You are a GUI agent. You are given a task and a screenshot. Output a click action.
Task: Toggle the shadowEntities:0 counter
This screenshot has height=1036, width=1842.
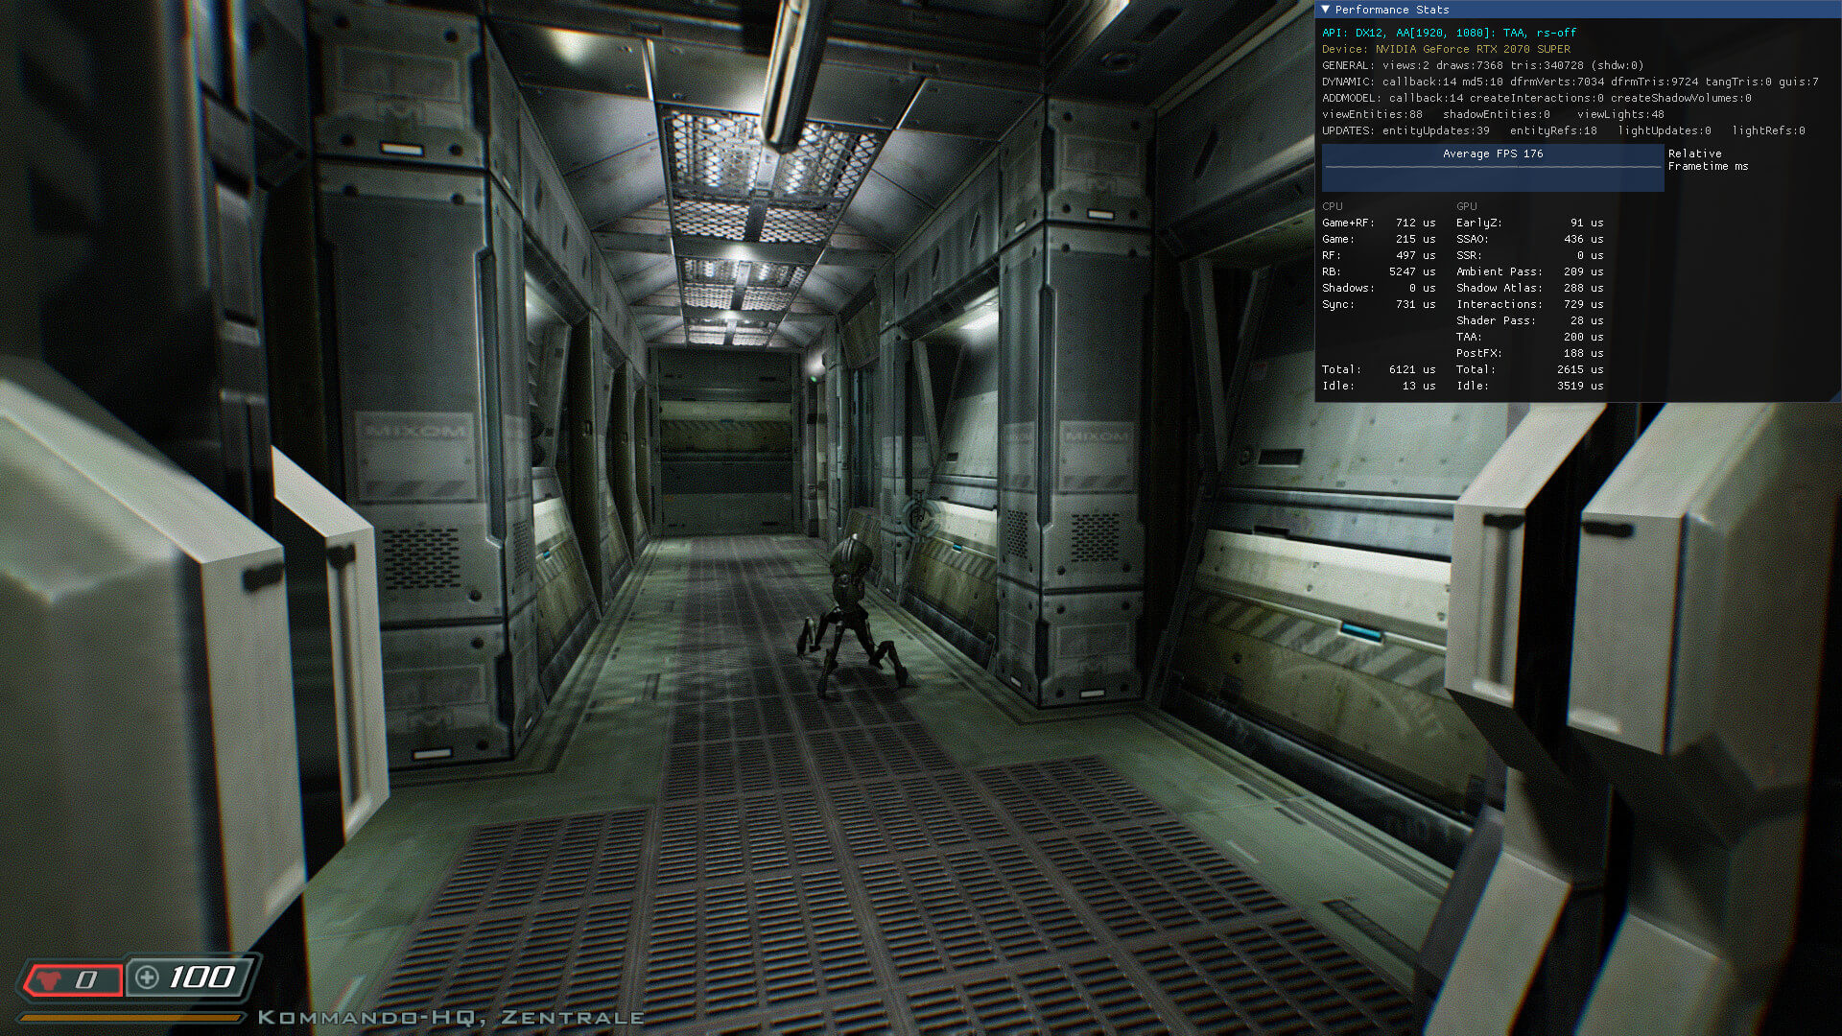tap(1496, 114)
